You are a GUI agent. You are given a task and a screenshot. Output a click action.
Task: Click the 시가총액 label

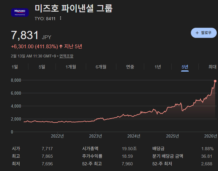[x=90, y=149]
